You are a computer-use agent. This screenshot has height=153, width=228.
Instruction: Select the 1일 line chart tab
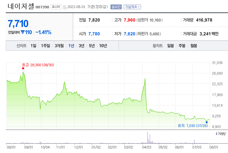point(33,46)
